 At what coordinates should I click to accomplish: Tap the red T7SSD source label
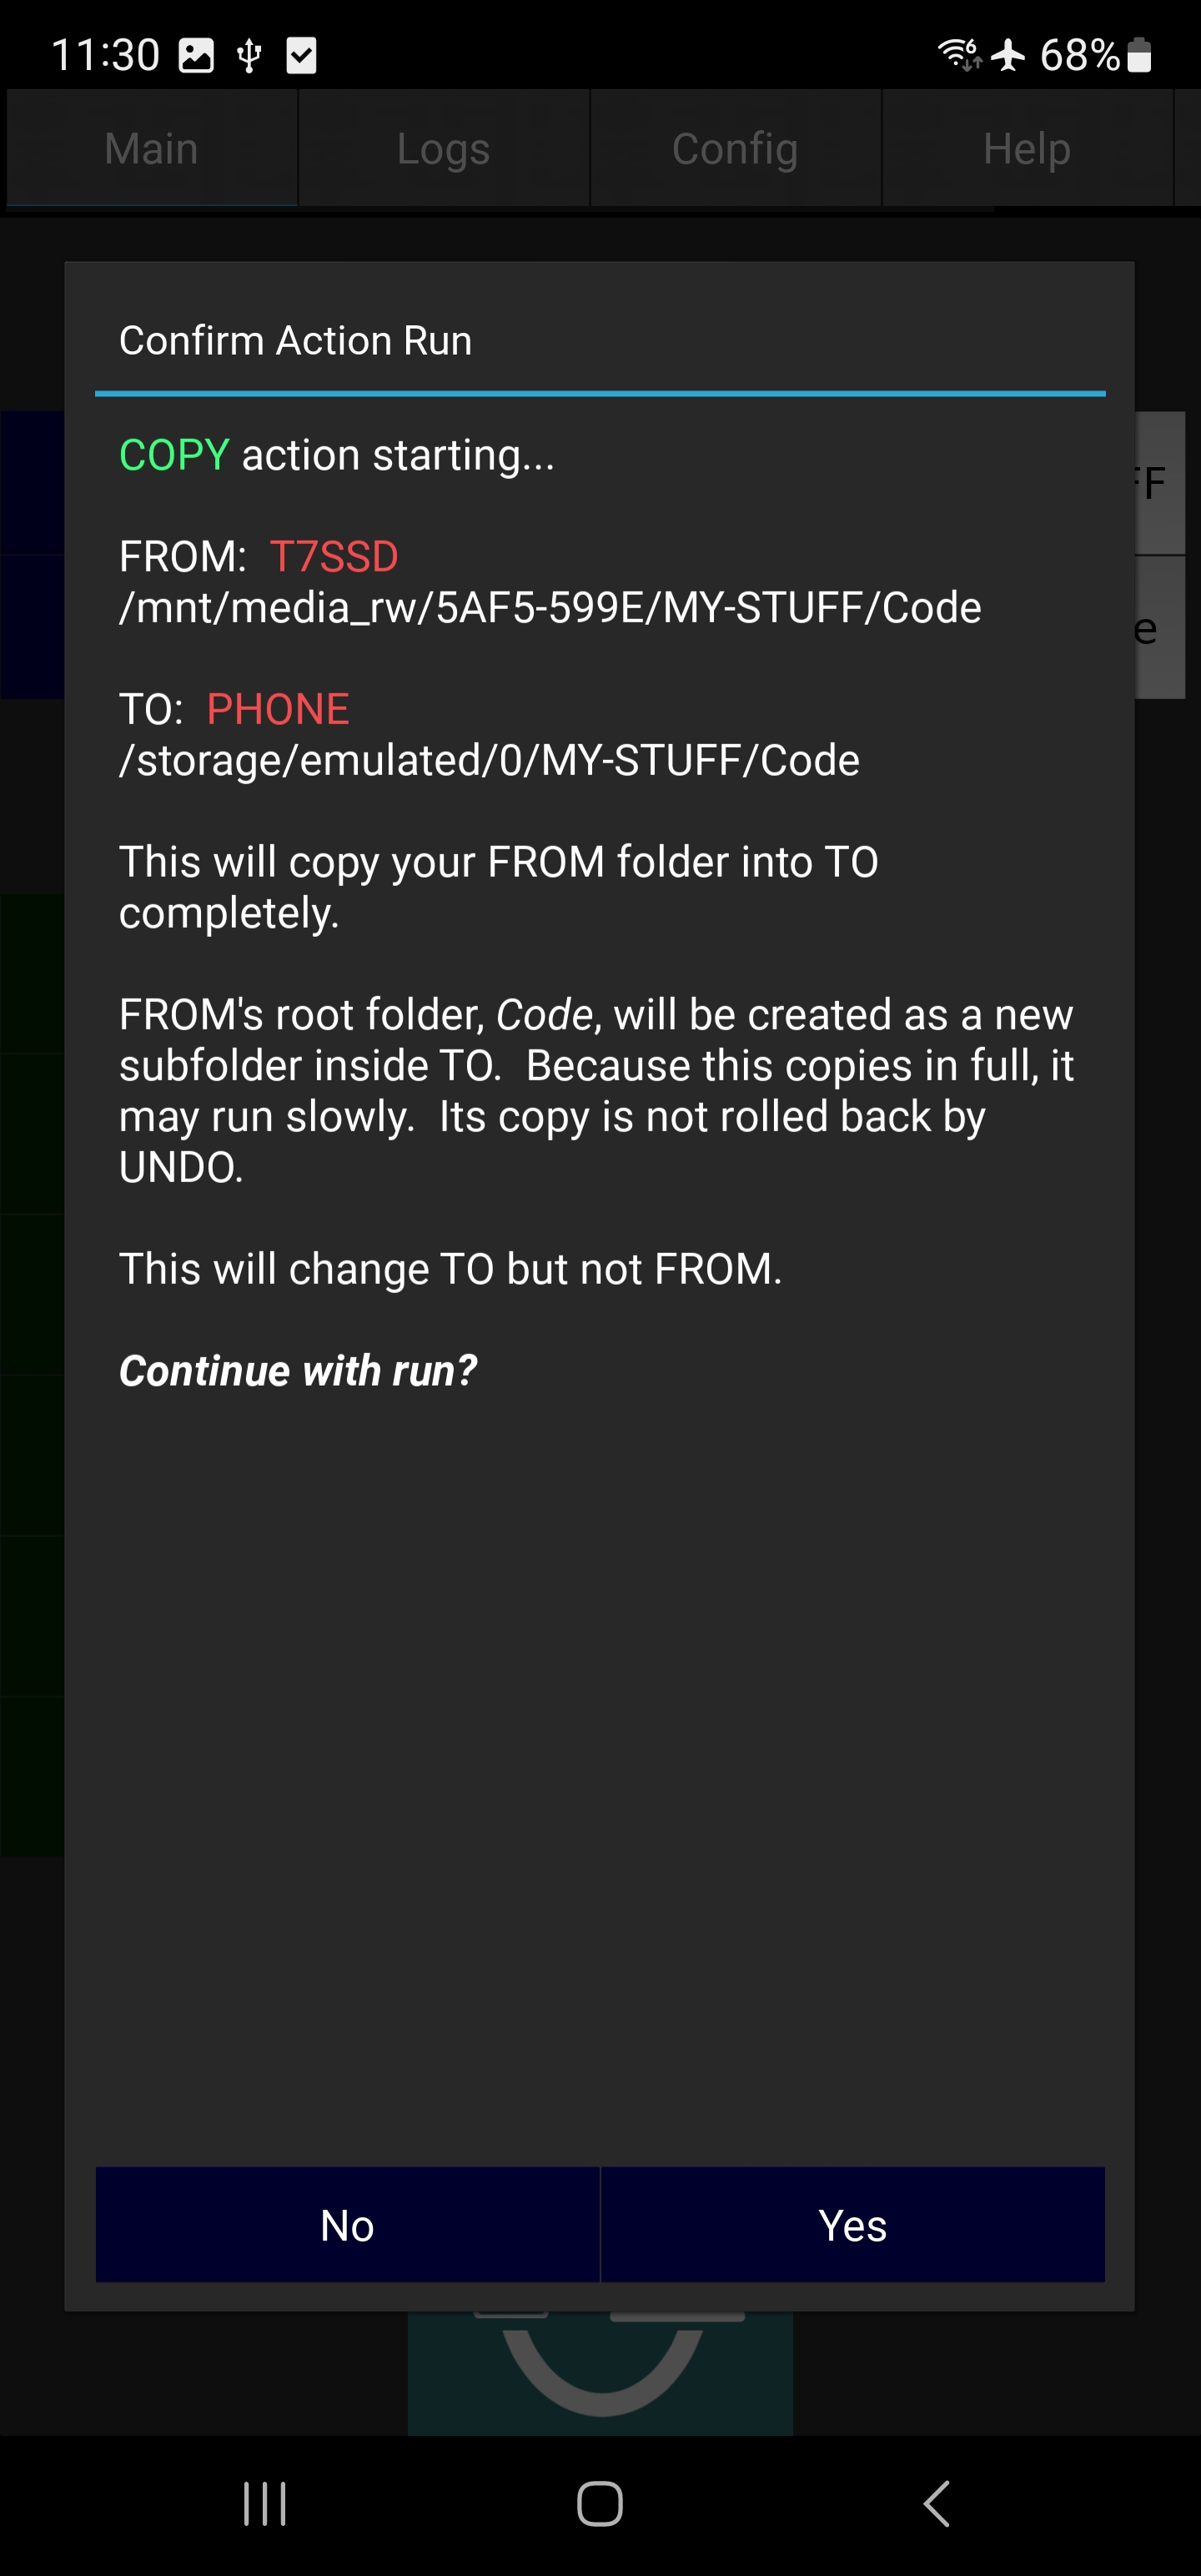point(334,556)
